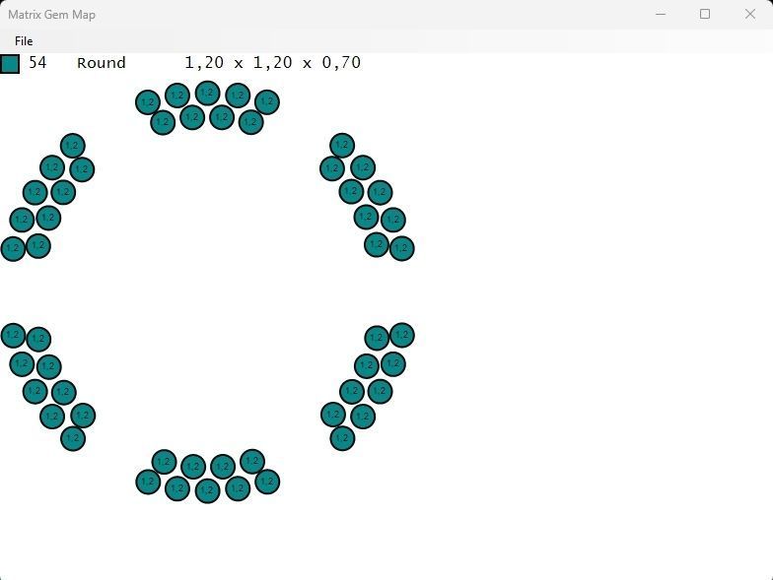Click the teal gem color swatch in legend
Image resolution: width=773 pixels, height=580 pixels.
[10, 63]
